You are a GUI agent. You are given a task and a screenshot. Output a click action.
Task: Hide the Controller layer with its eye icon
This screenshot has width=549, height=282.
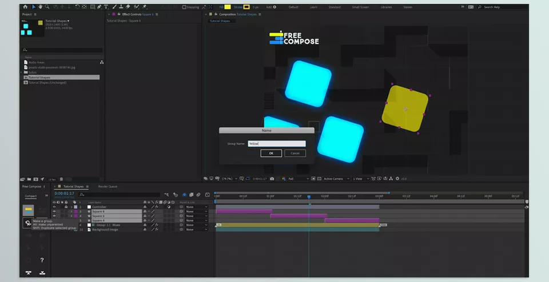click(x=54, y=207)
